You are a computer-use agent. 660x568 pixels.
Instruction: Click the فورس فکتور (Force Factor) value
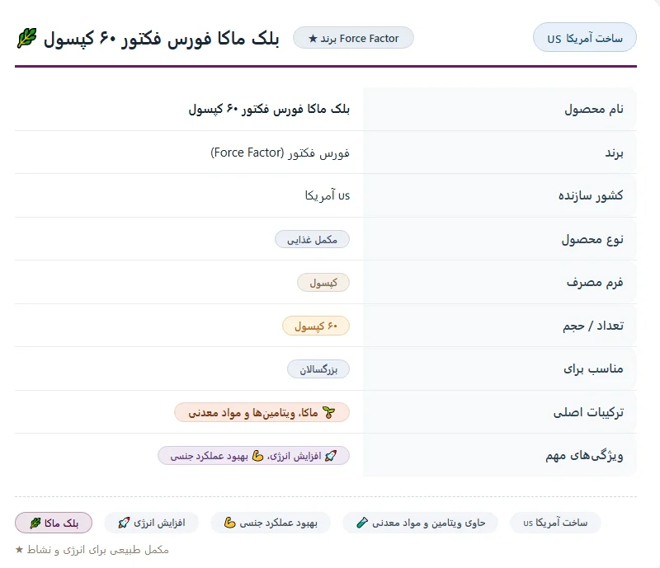[x=280, y=153]
